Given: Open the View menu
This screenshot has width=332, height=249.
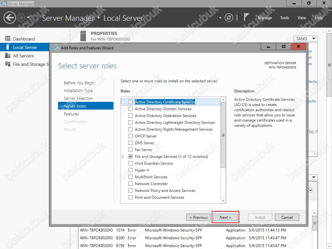Looking at the screenshot, I should coord(302,18).
